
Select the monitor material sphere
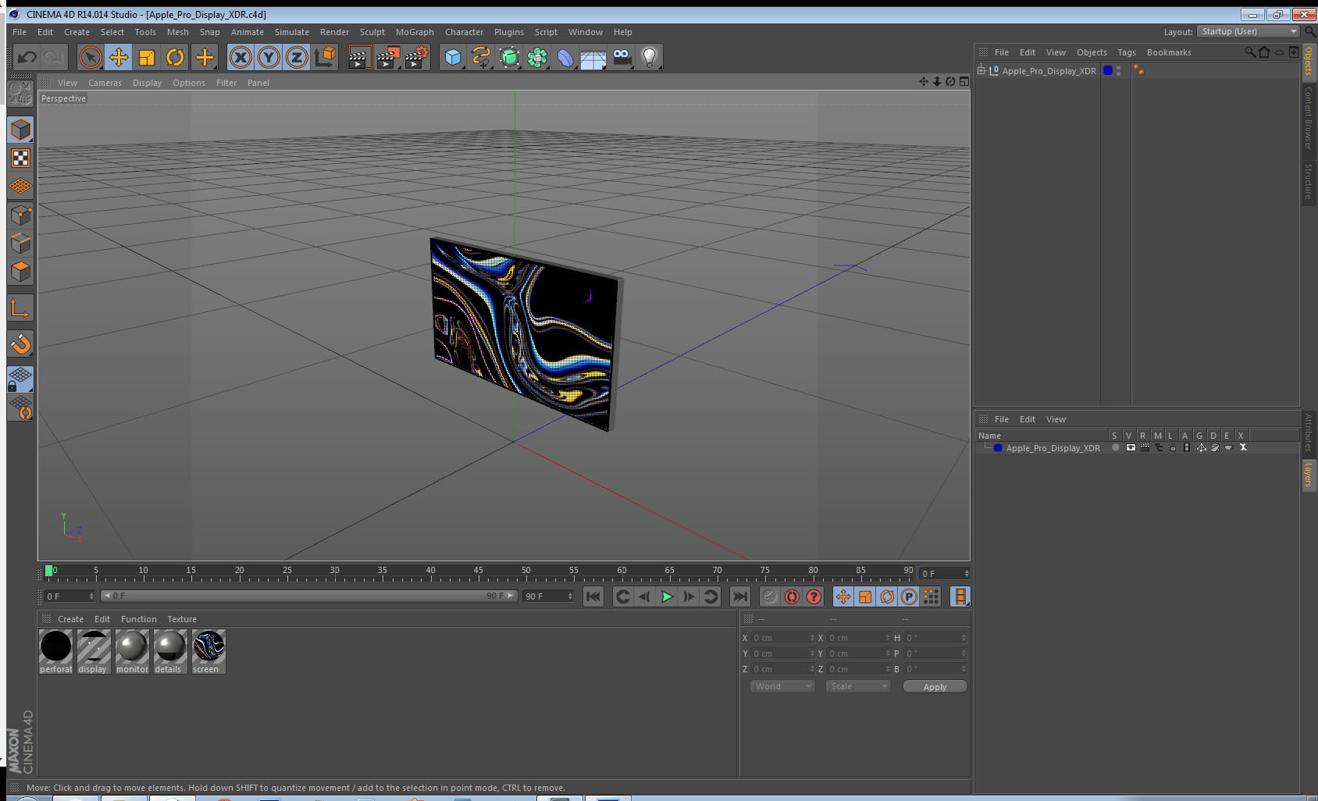click(x=132, y=651)
